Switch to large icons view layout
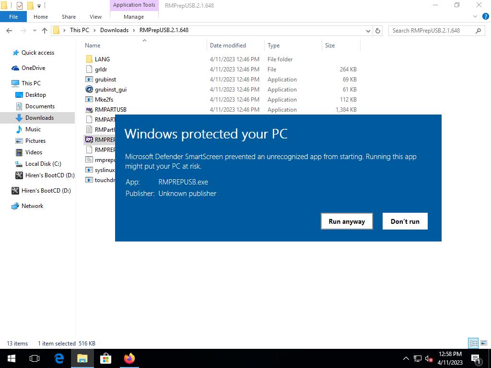 (483, 343)
